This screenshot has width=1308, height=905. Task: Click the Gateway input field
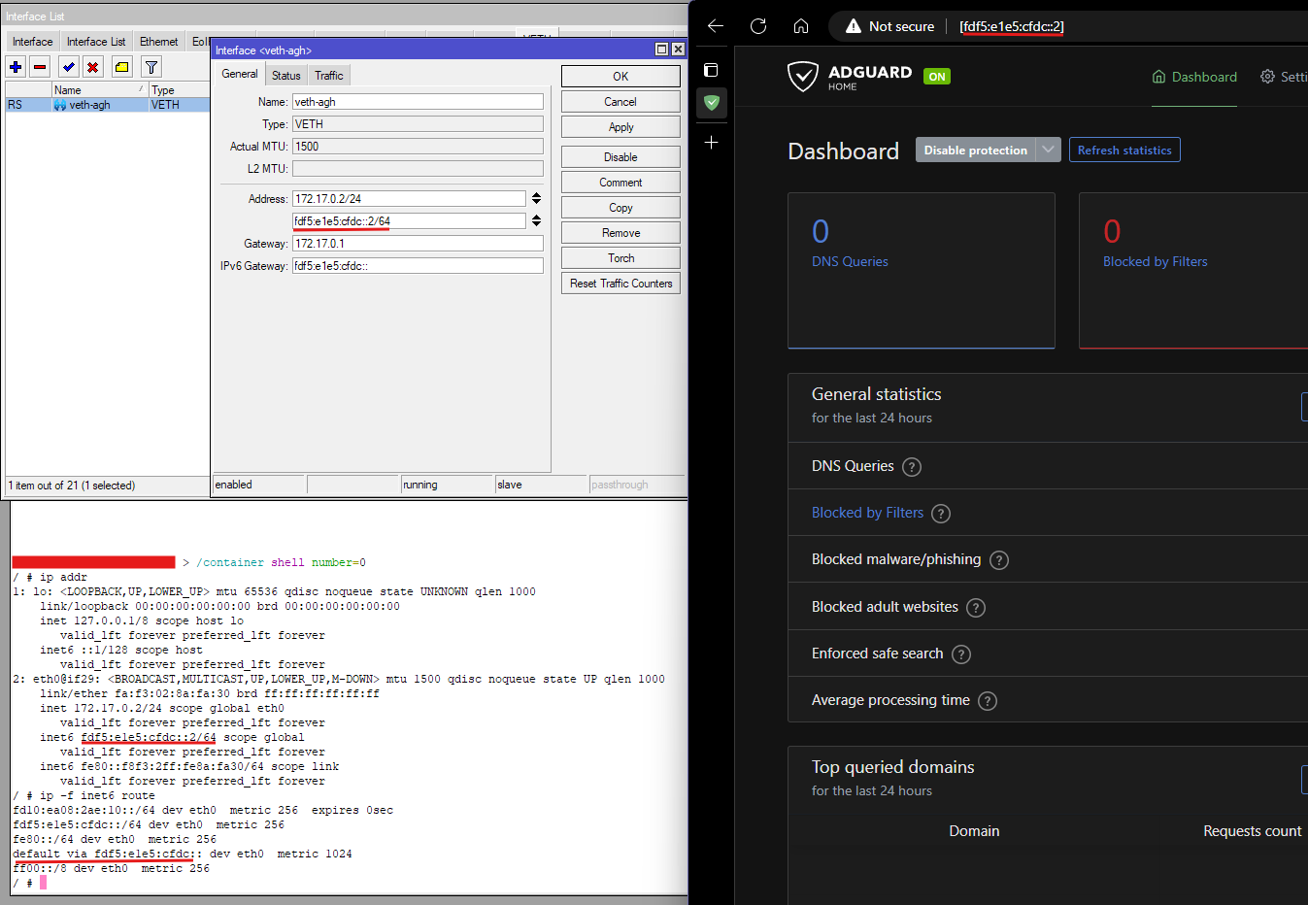point(418,244)
